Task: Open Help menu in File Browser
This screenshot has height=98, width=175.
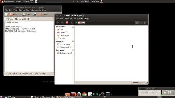Action: pyautogui.click(x=86, y=19)
